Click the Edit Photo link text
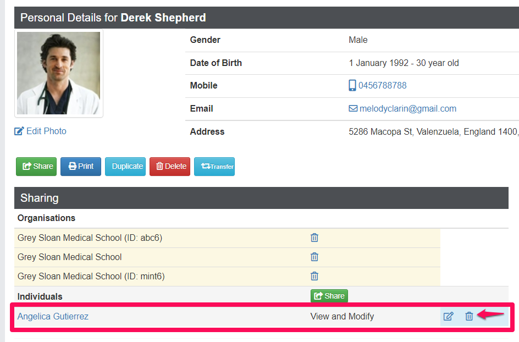519x342 pixels. pyautogui.click(x=46, y=131)
